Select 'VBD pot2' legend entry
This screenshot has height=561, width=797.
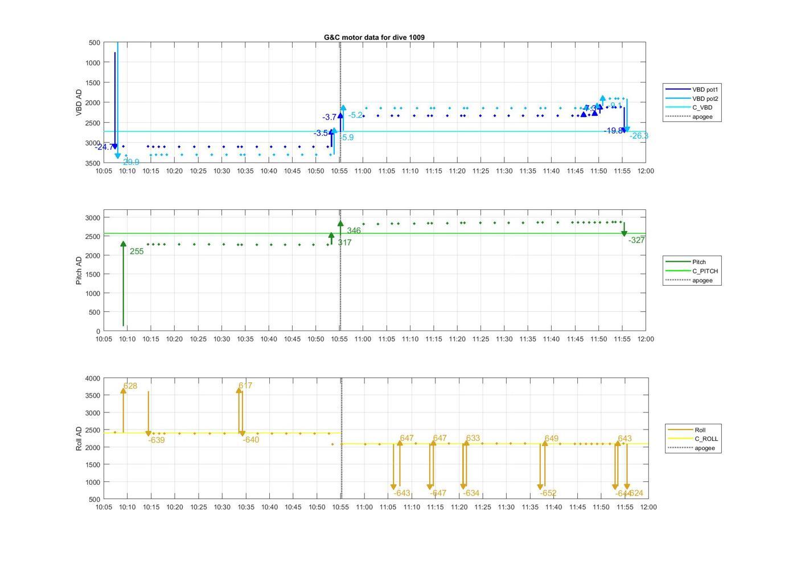[692, 98]
